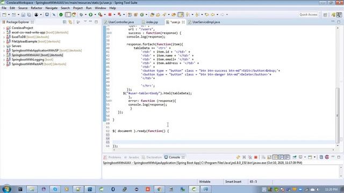This screenshot has width=344, height=193.
Task: Open Chrome from the taskbar
Action: [x=159, y=189]
